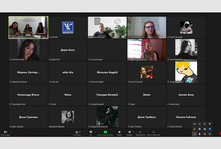This screenshot has height=149, width=221.
Task: Click the Start Video camera icon
Action: pyautogui.click(x=5, y=132)
